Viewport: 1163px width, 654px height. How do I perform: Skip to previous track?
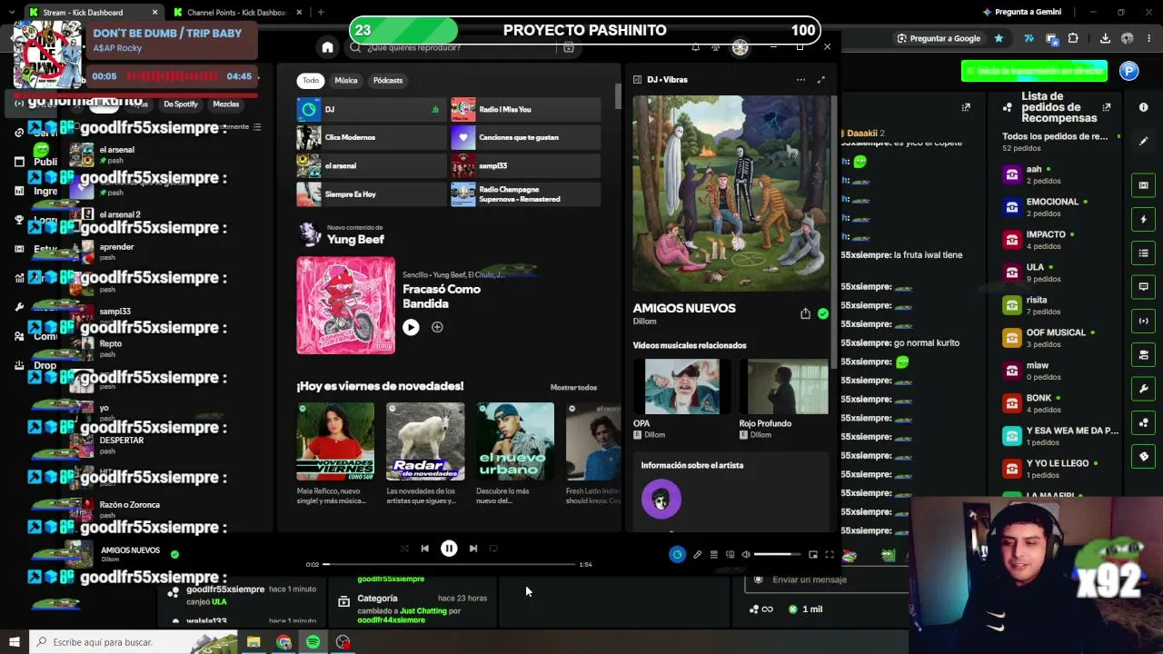(424, 549)
